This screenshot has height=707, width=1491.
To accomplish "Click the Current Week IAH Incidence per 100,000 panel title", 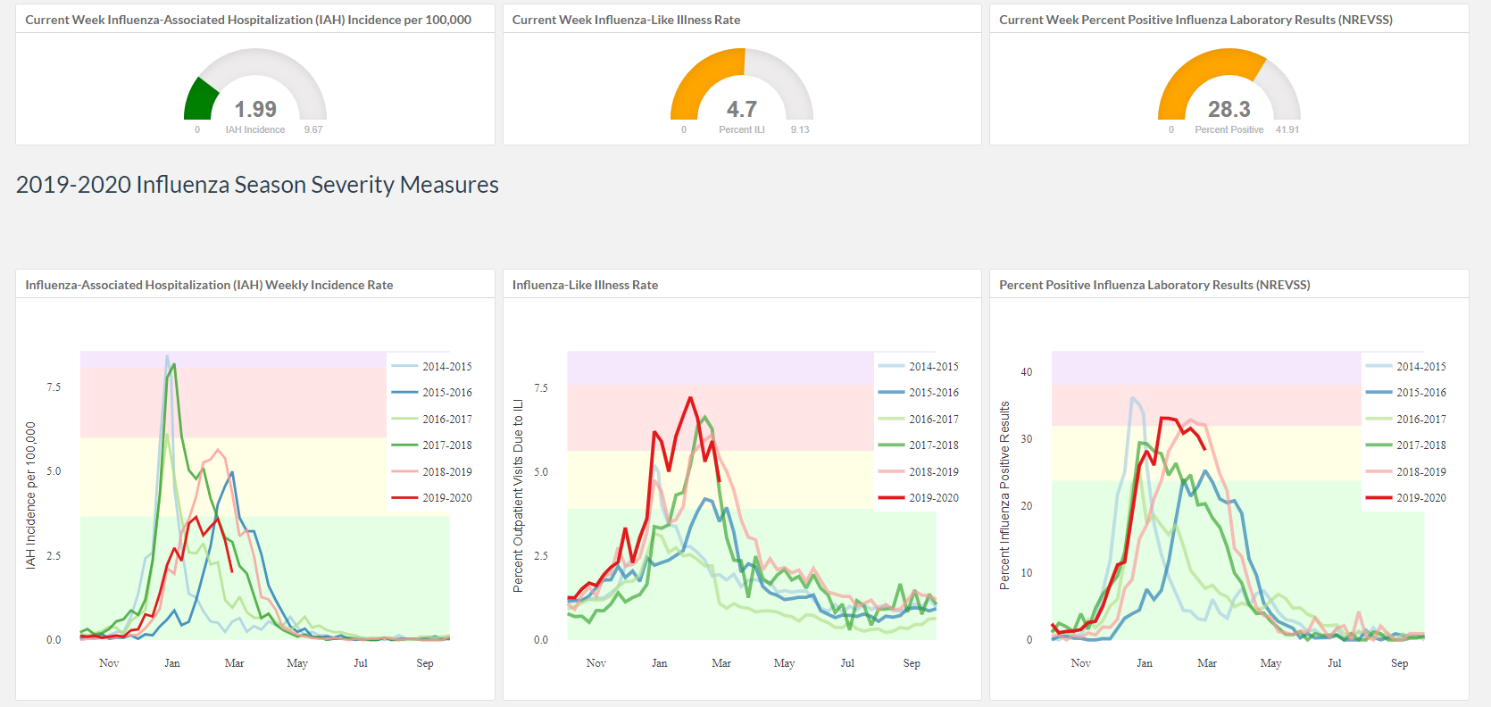I will tap(248, 20).
